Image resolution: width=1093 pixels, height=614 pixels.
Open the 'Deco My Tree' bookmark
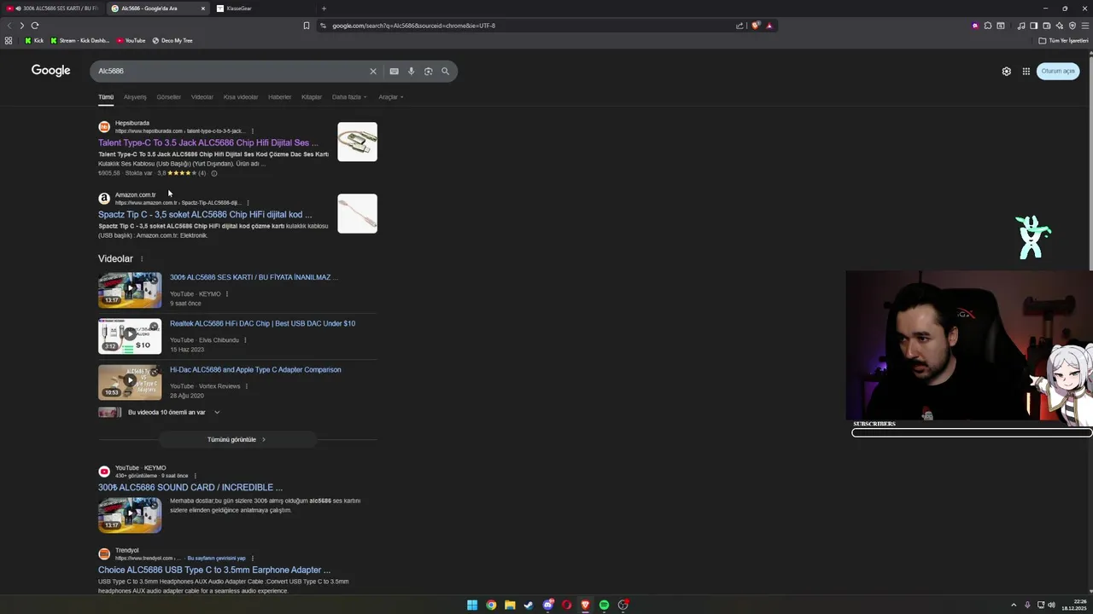click(172, 40)
